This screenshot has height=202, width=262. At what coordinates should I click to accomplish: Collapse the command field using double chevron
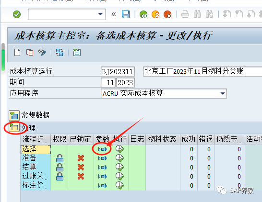tap(113, 14)
